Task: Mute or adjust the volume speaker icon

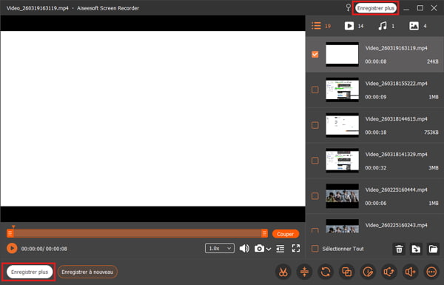Action: click(x=244, y=249)
